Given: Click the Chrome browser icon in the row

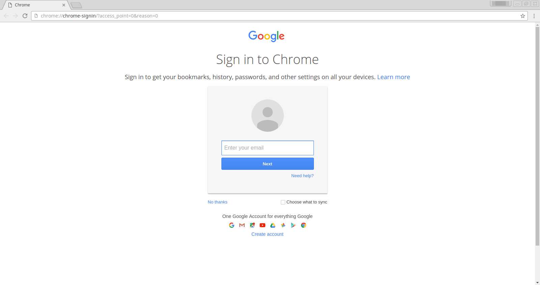Looking at the screenshot, I should (x=303, y=225).
